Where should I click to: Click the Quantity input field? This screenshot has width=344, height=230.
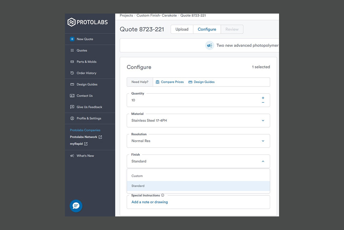pos(193,100)
